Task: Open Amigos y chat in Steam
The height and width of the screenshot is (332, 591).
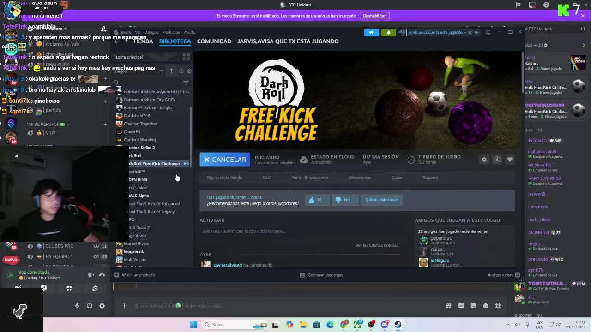Action: pyautogui.click(x=504, y=275)
